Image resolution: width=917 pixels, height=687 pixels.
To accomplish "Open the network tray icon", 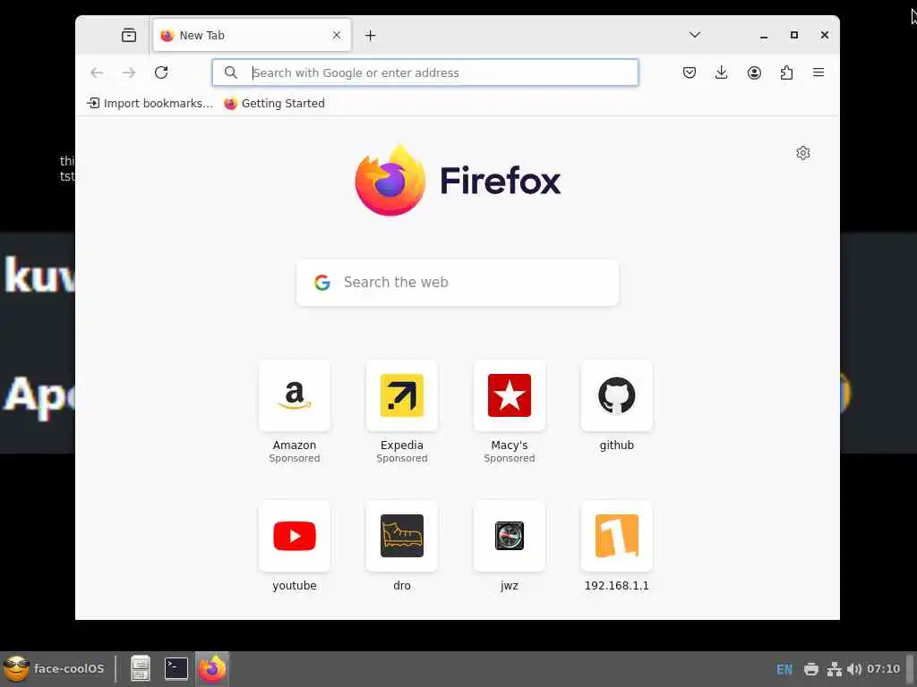I will point(834,669).
